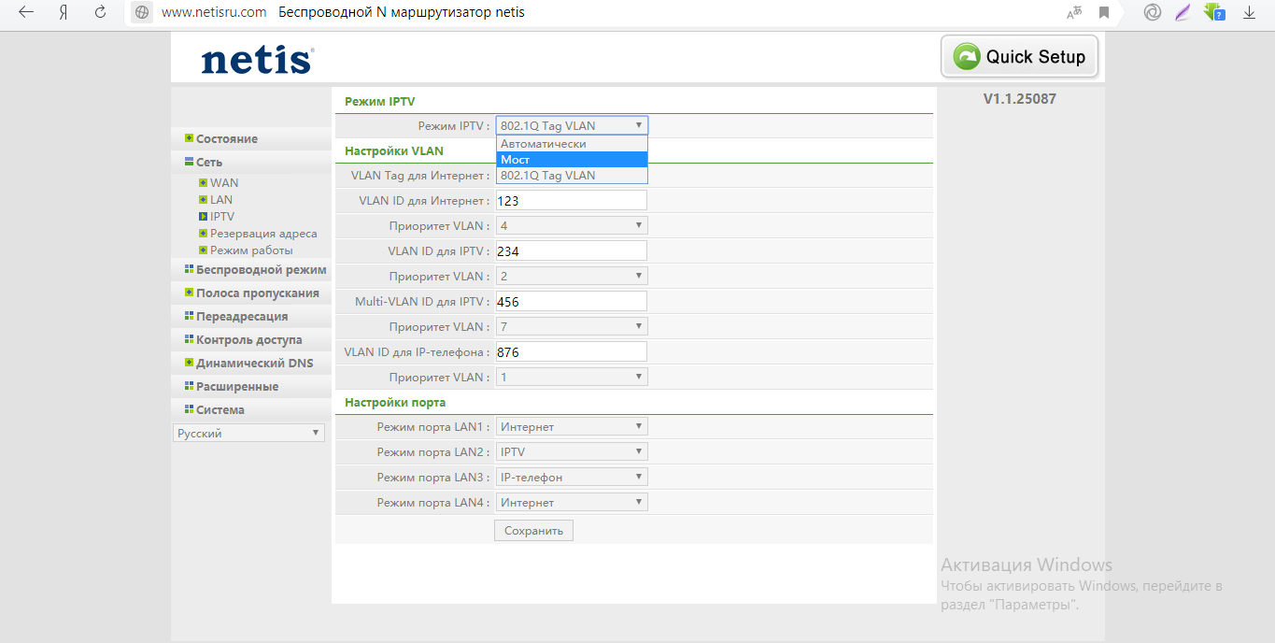The width and height of the screenshot is (1275, 643).
Task: Open the downloads arrow icon
Action: (x=1249, y=13)
